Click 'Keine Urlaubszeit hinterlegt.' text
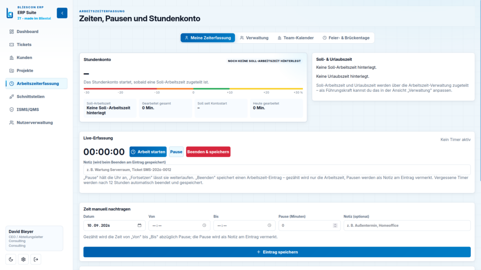 342,76
